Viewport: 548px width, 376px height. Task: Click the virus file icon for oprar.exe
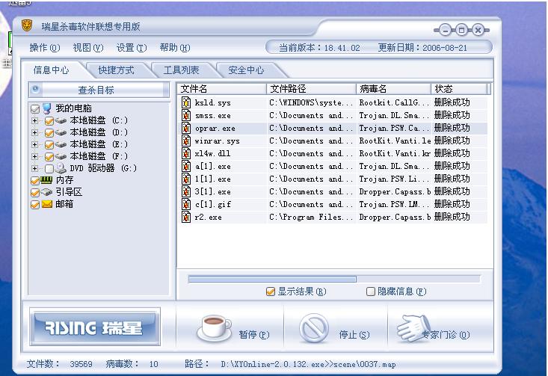tap(186, 128)
